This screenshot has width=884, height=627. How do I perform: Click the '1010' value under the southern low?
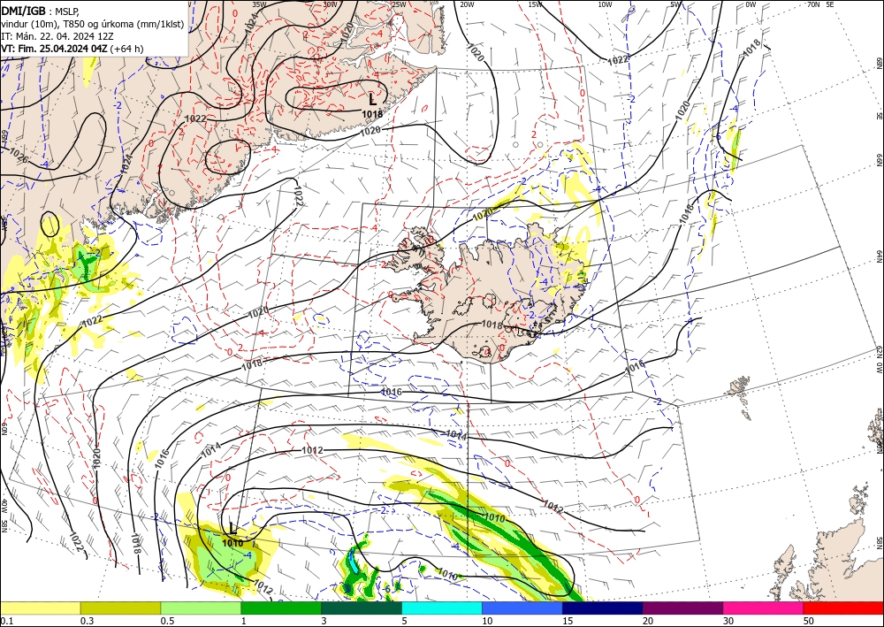[x=232, y=543]
